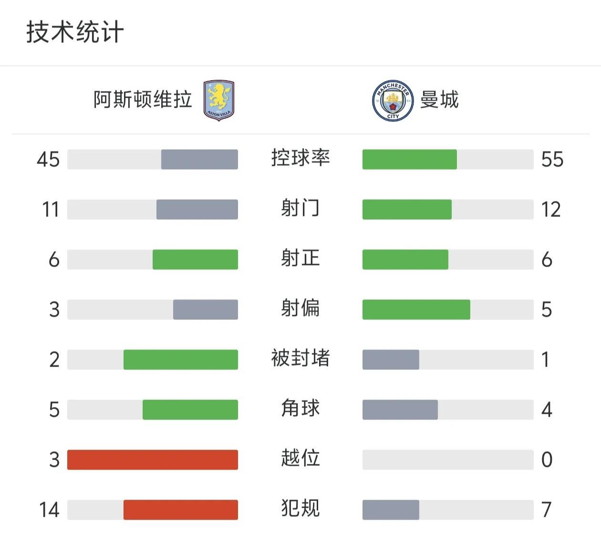Click Man City's 射偏 green bar
The width and height of the screenshot is (601, 534).
[416, 309]
